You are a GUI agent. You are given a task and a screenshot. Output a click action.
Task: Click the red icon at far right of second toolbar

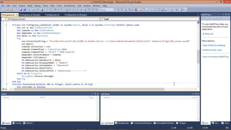(181, 10)
